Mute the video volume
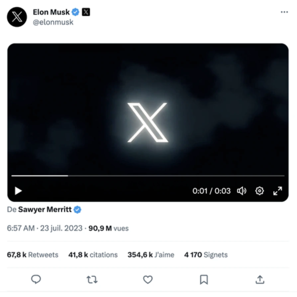297x297 pixels. coord(242,191)
